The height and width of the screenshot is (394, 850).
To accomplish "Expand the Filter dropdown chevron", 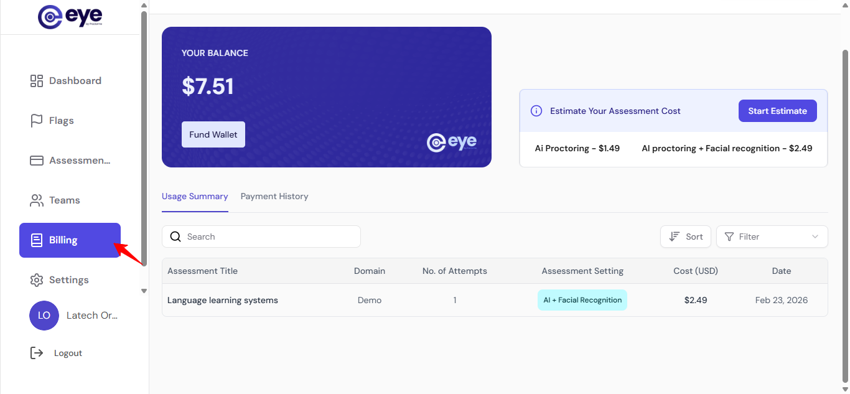I will [x=815, y=237].
